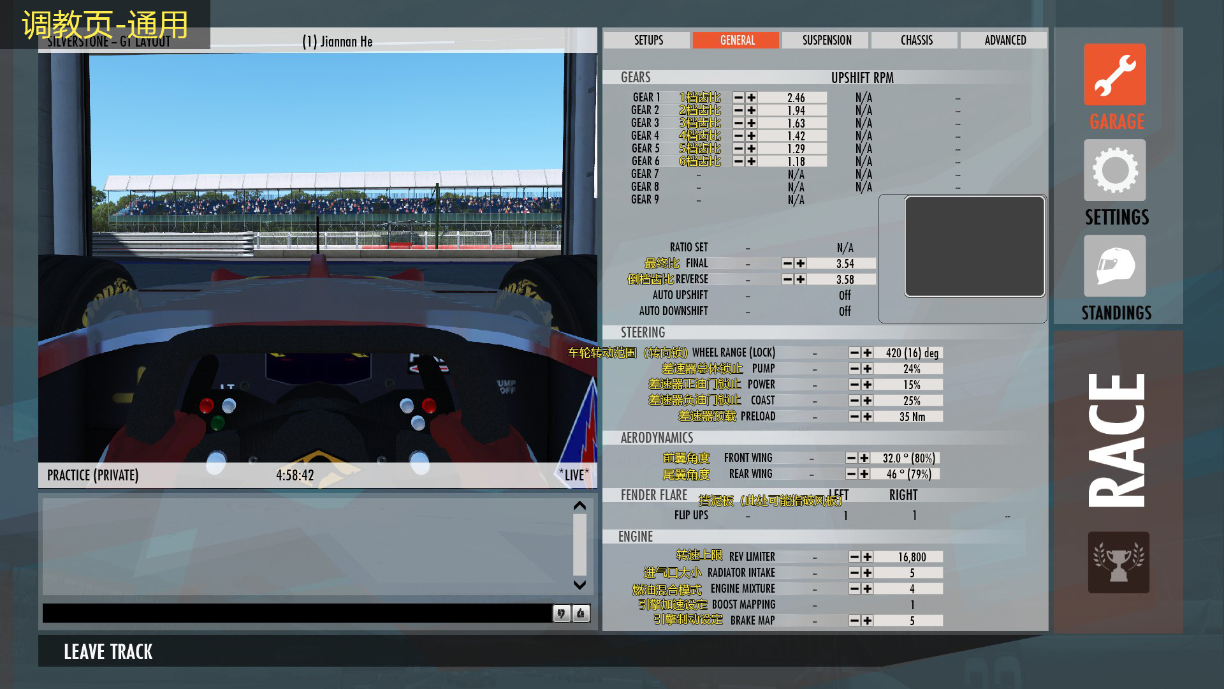Viewport: 1224px width, 689px height.
Task: Open the SUSPENSION tab
Action: 826,40
